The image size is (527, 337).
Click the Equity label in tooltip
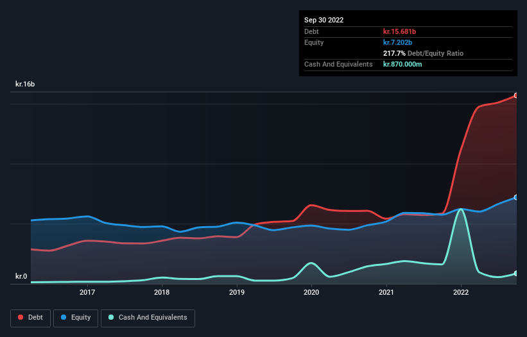point(314,42)
